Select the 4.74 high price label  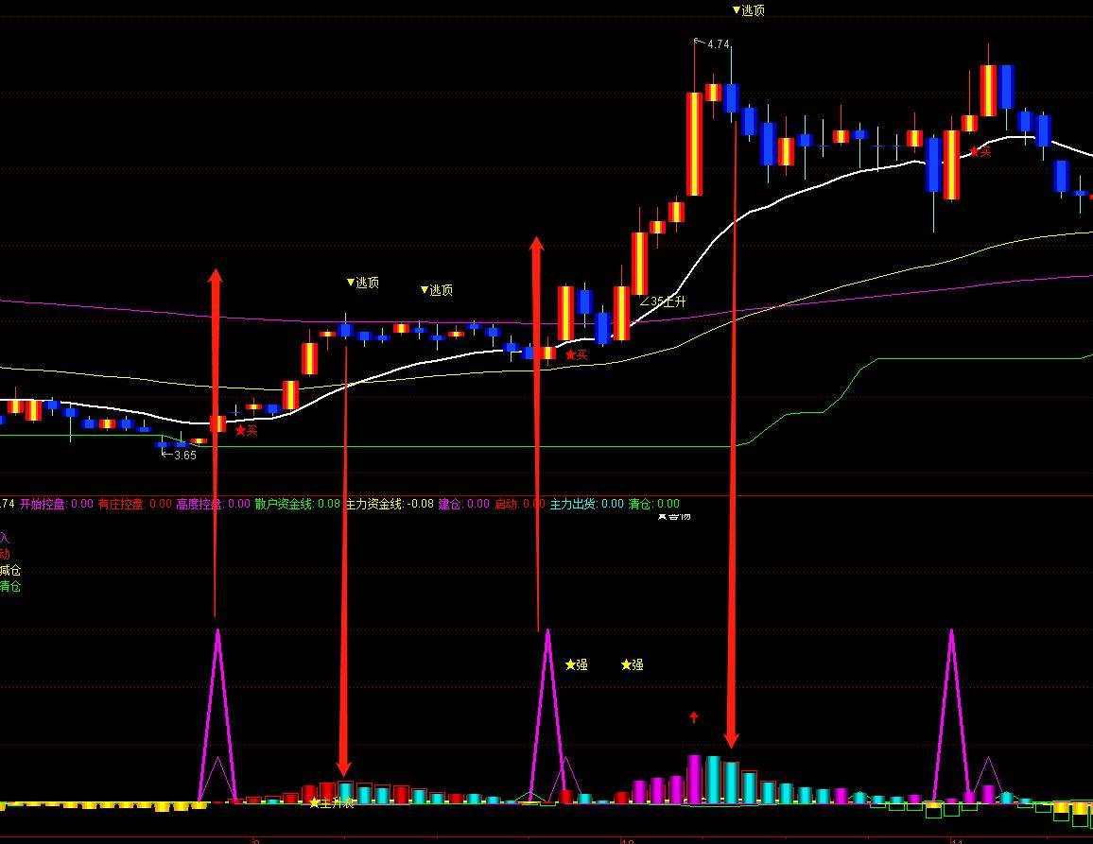coord(718,44)
